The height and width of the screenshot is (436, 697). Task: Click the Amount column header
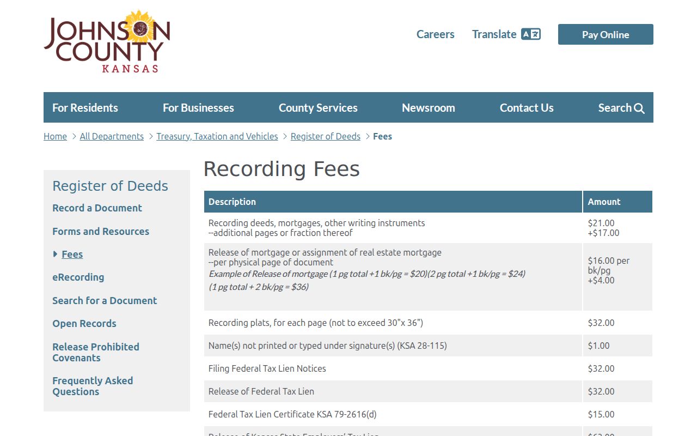617,202
